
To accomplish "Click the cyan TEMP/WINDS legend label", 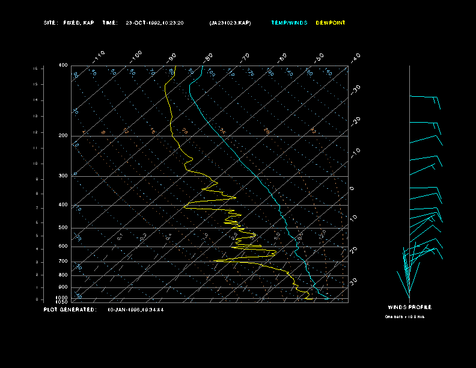I will click(x=289, y=23).
